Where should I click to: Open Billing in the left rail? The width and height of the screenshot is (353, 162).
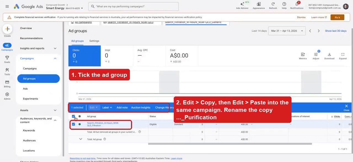[x=7, y=84]
